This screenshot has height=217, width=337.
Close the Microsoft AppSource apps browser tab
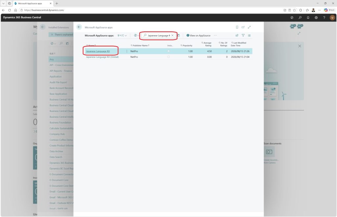51,3
